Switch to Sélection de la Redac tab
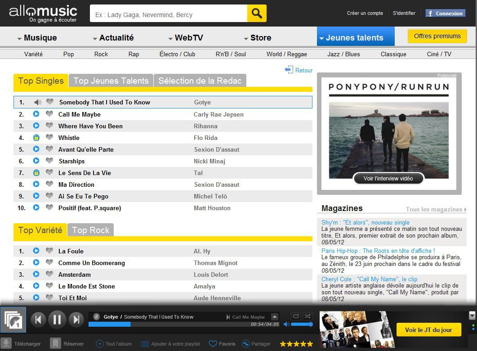The height and width of the screenshot is (351, 477). click(x=200, y=81)
